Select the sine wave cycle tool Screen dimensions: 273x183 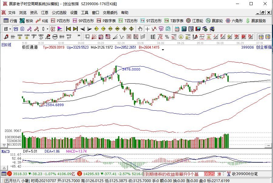pos(202,37)
